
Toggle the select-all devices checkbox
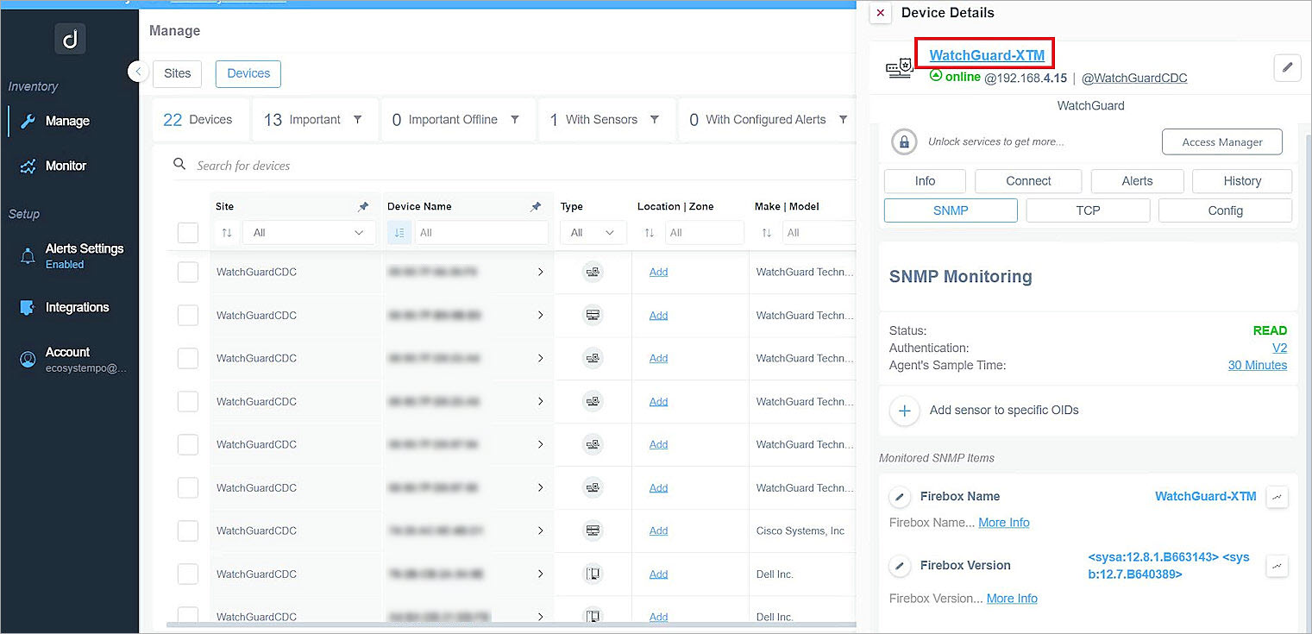pos(188,232)
